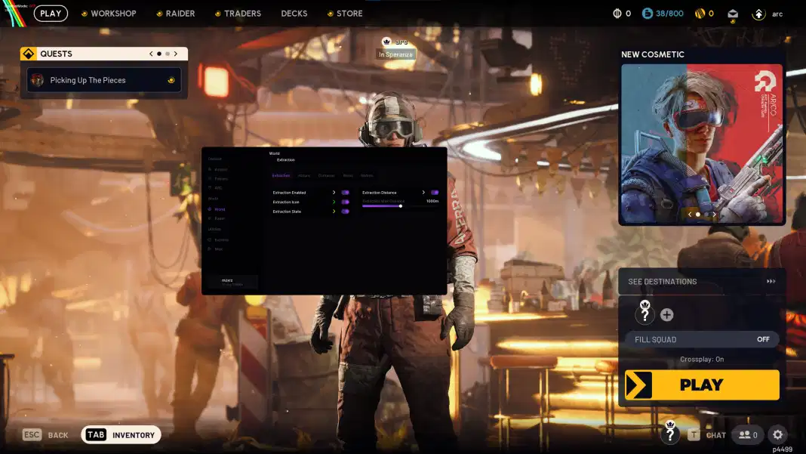Viewport: 806px width, 454px height.
Task: Click the blue cred currency icon
Action: [x=648, y=14]
